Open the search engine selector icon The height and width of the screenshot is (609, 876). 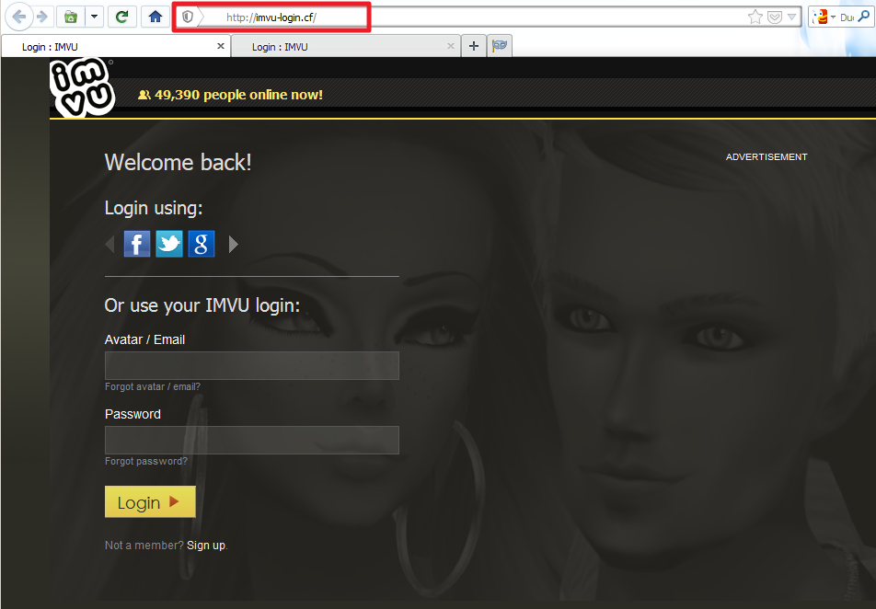tap(824, 17)
